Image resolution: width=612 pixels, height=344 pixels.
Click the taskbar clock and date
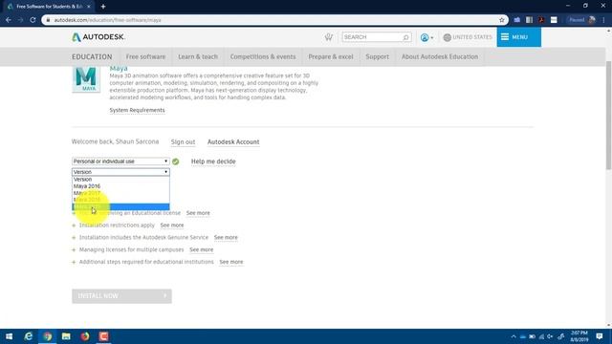(x=579, y=336)
